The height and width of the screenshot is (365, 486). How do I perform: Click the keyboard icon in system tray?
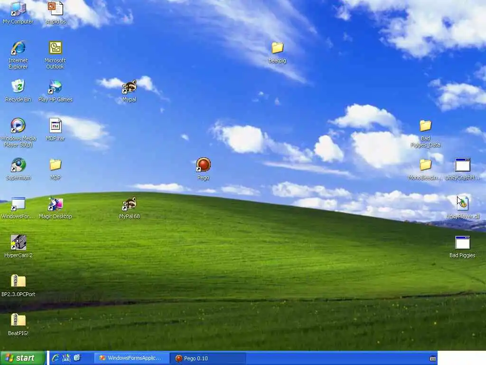coord(433,358)
